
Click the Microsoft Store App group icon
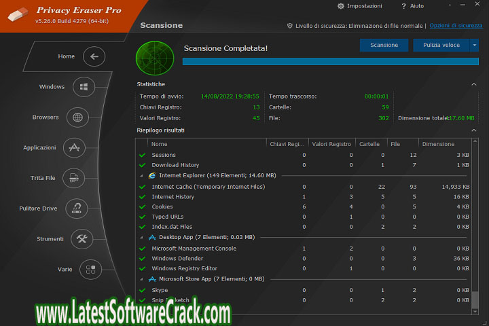coord(152,279)
